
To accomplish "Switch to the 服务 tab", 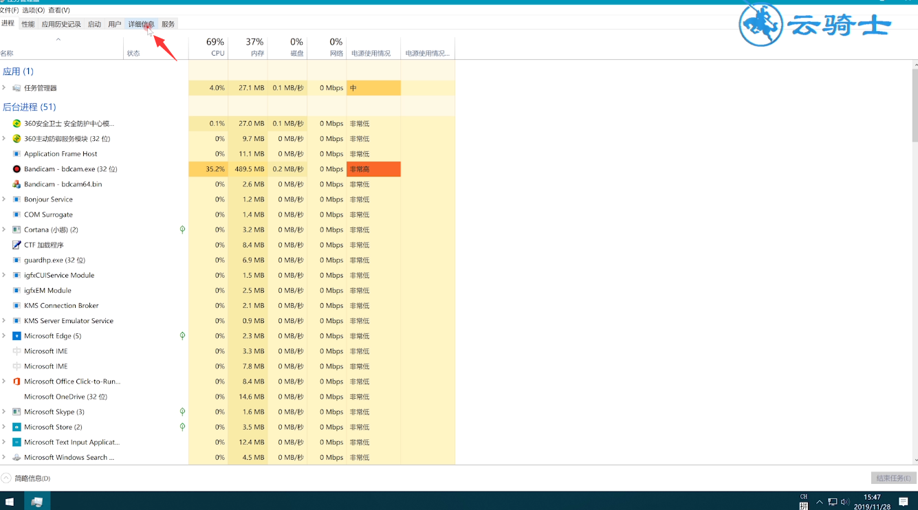I will pyautogui.click(x=168, y=24).
